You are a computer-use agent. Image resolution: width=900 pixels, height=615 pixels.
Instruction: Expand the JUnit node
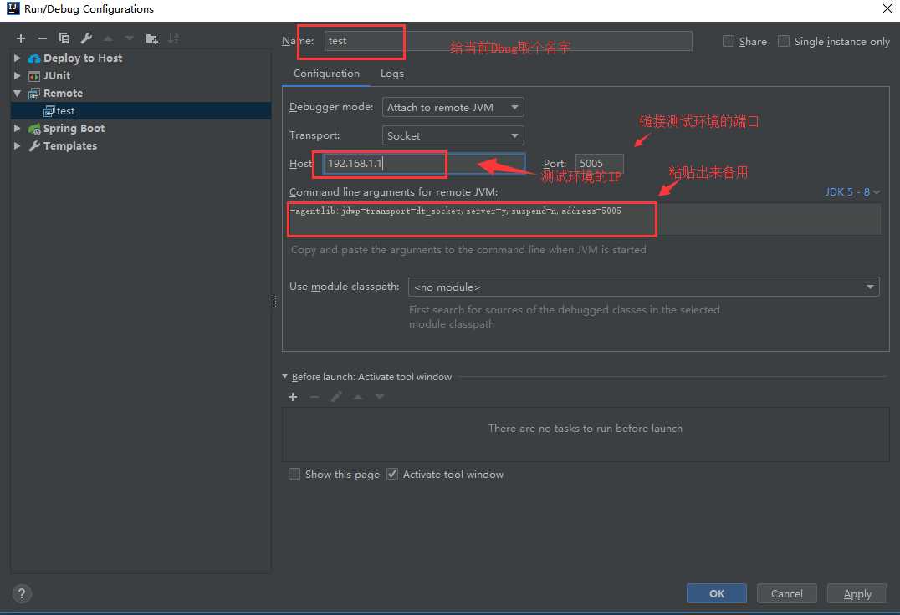[x=18, y=76]
